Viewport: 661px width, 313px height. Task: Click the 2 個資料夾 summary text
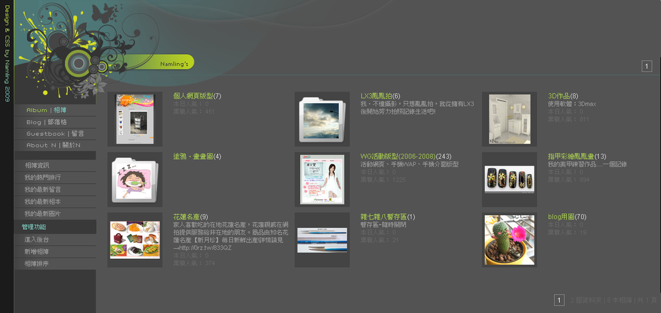point(586,300)
